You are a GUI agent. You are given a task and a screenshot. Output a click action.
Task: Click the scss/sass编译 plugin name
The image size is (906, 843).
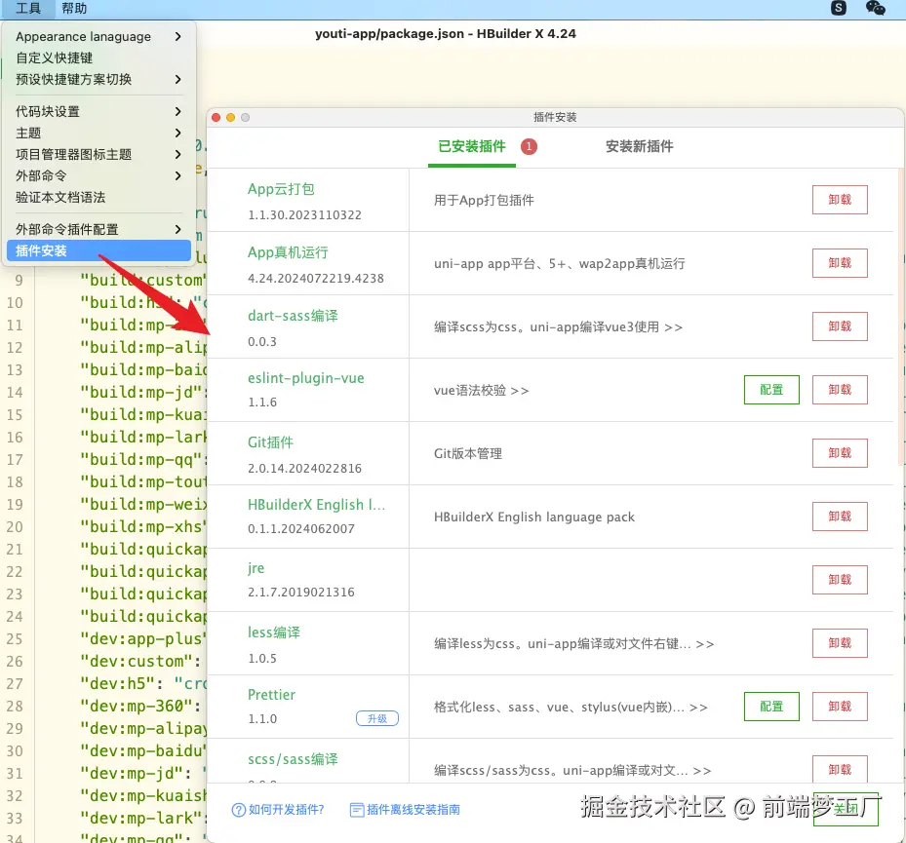(293, 759)
